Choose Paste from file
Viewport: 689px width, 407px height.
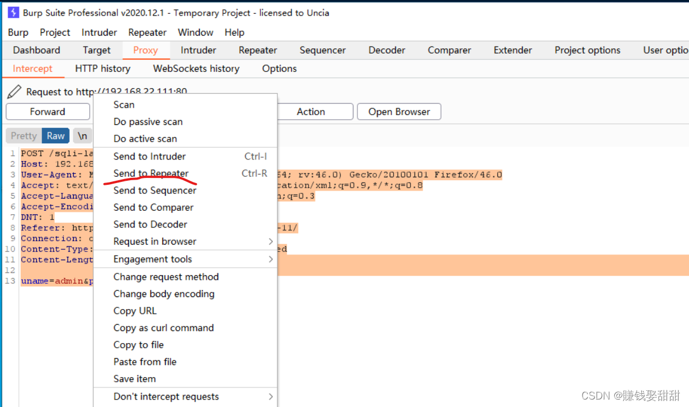click(185, 362)
